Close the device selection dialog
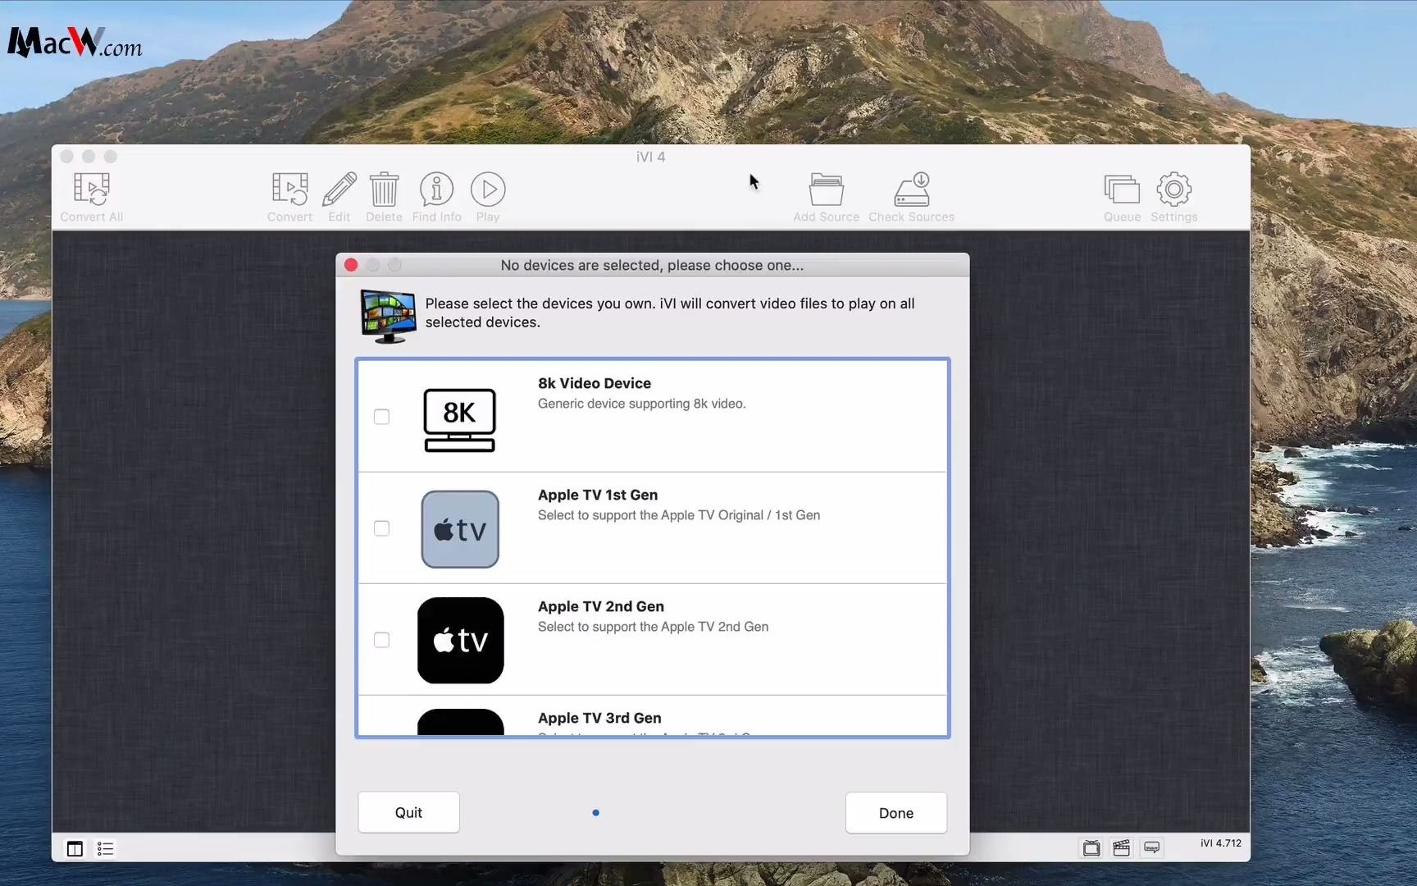 point(351,265)
